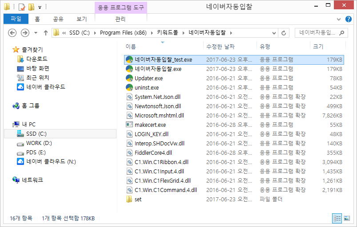This screenshot has width=357, height=227.
Task: Open Explorer help question mark icon
Action: tap(349, 19)
